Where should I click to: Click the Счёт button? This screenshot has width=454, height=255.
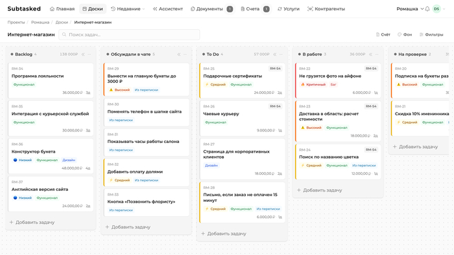click(x=383, y=35)
